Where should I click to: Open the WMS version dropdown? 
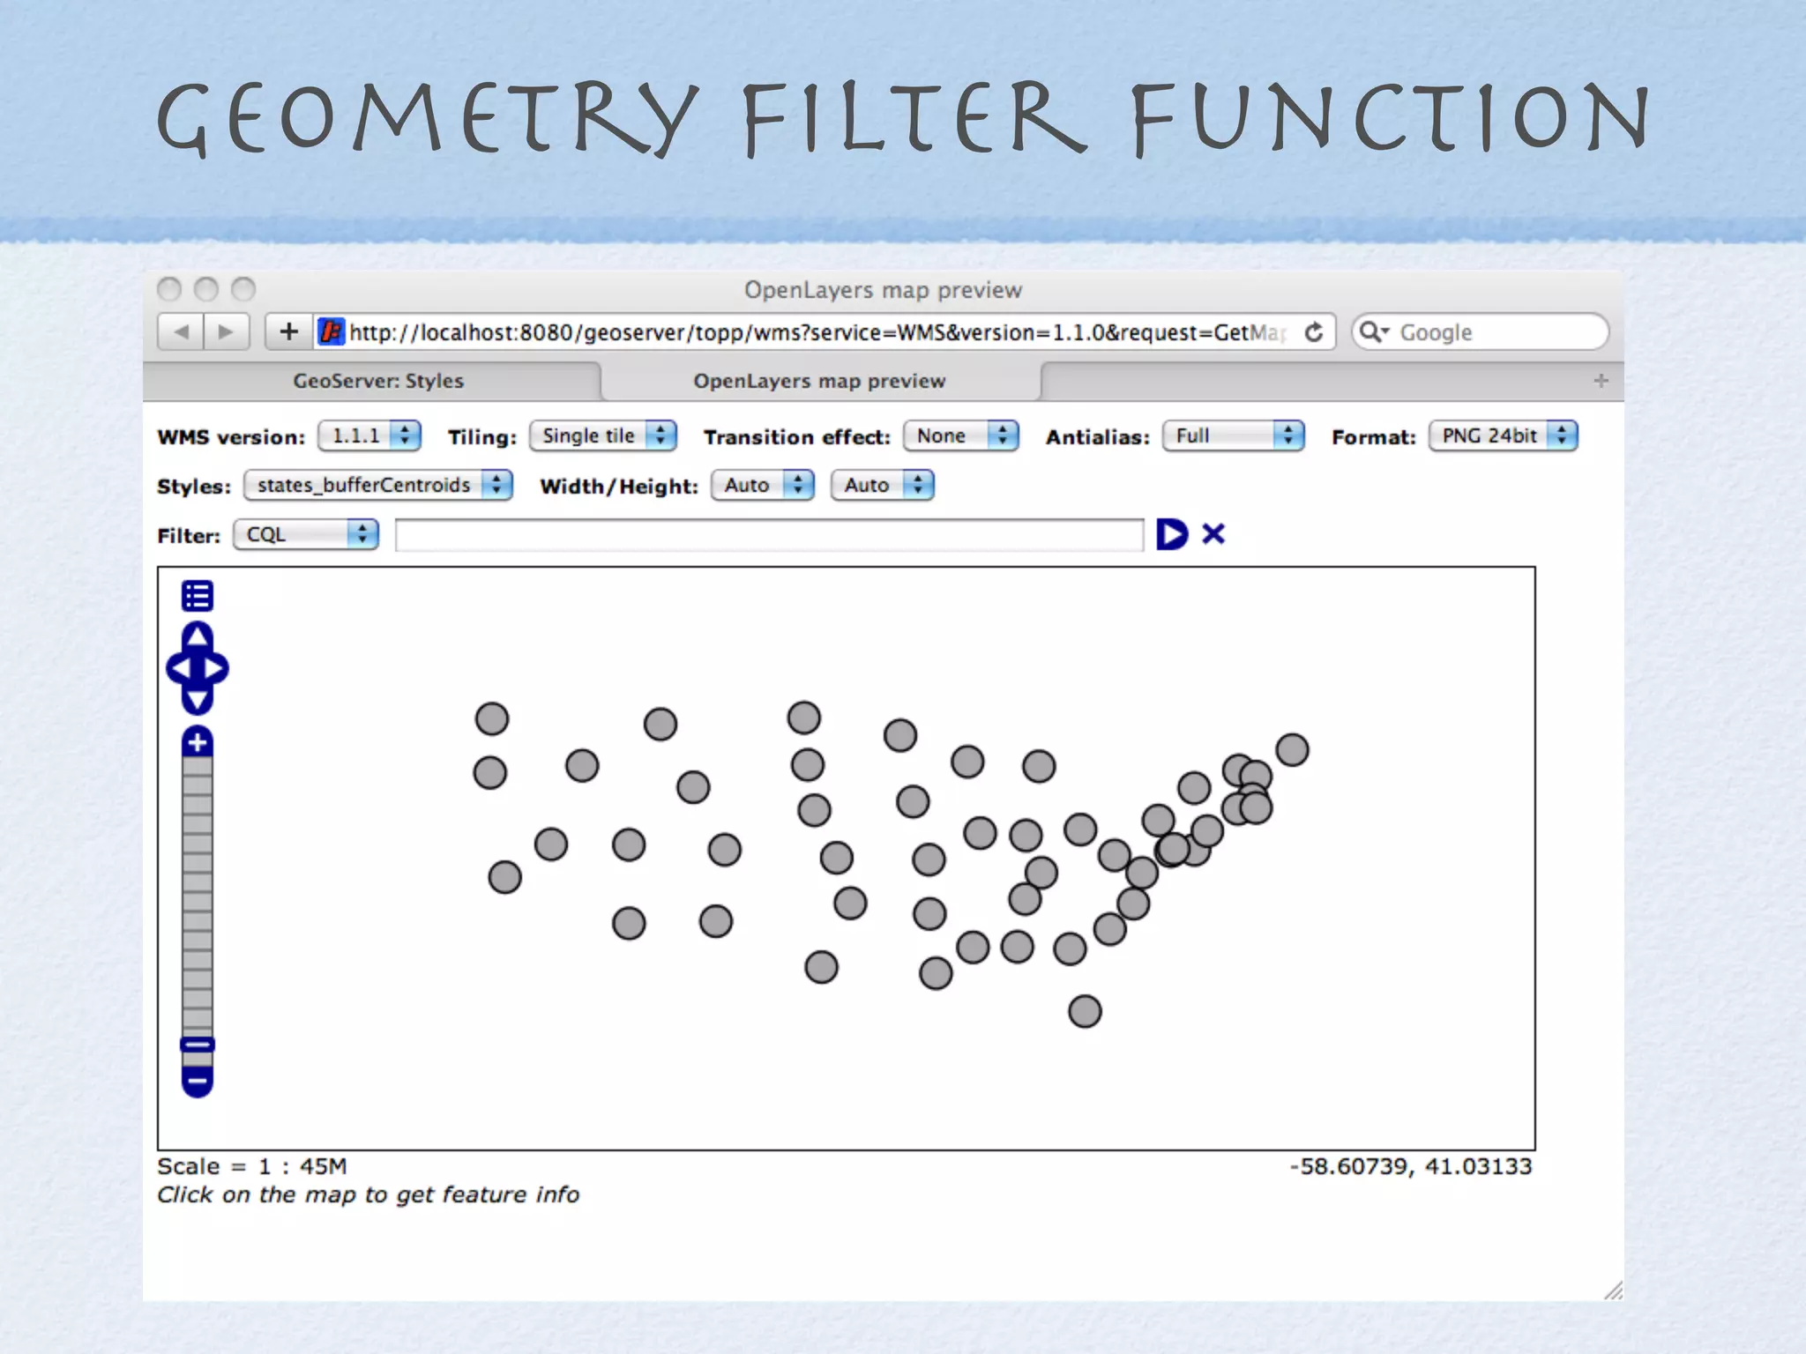pos(369,435)
